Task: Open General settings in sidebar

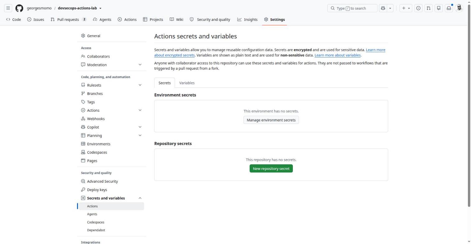Action: 112,36
